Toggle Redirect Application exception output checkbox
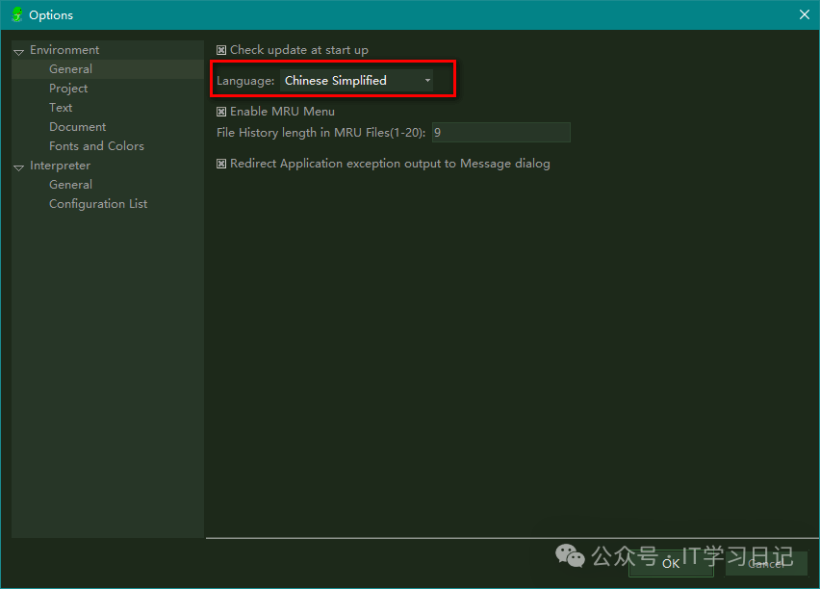 point(221,164)
